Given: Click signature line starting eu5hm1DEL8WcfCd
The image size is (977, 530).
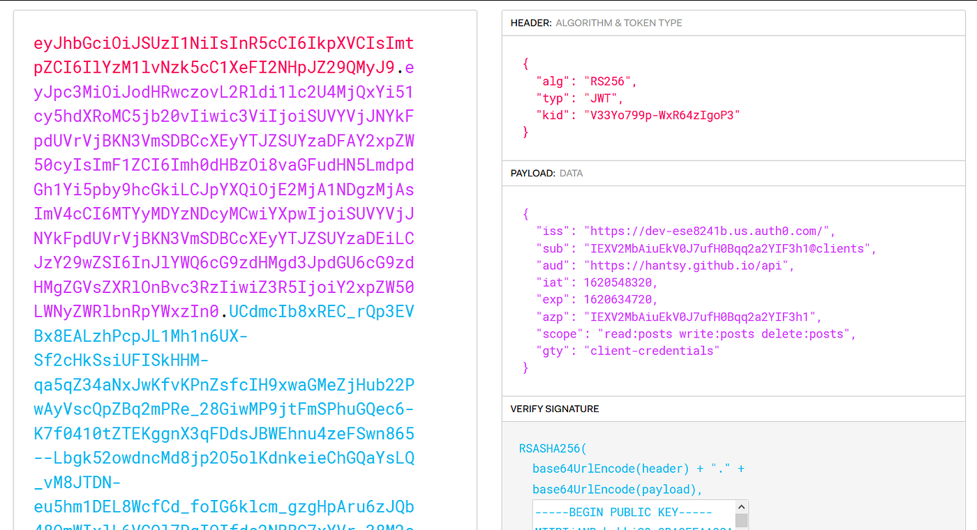Looking at the screenshot, I should (x=224, y=507).
